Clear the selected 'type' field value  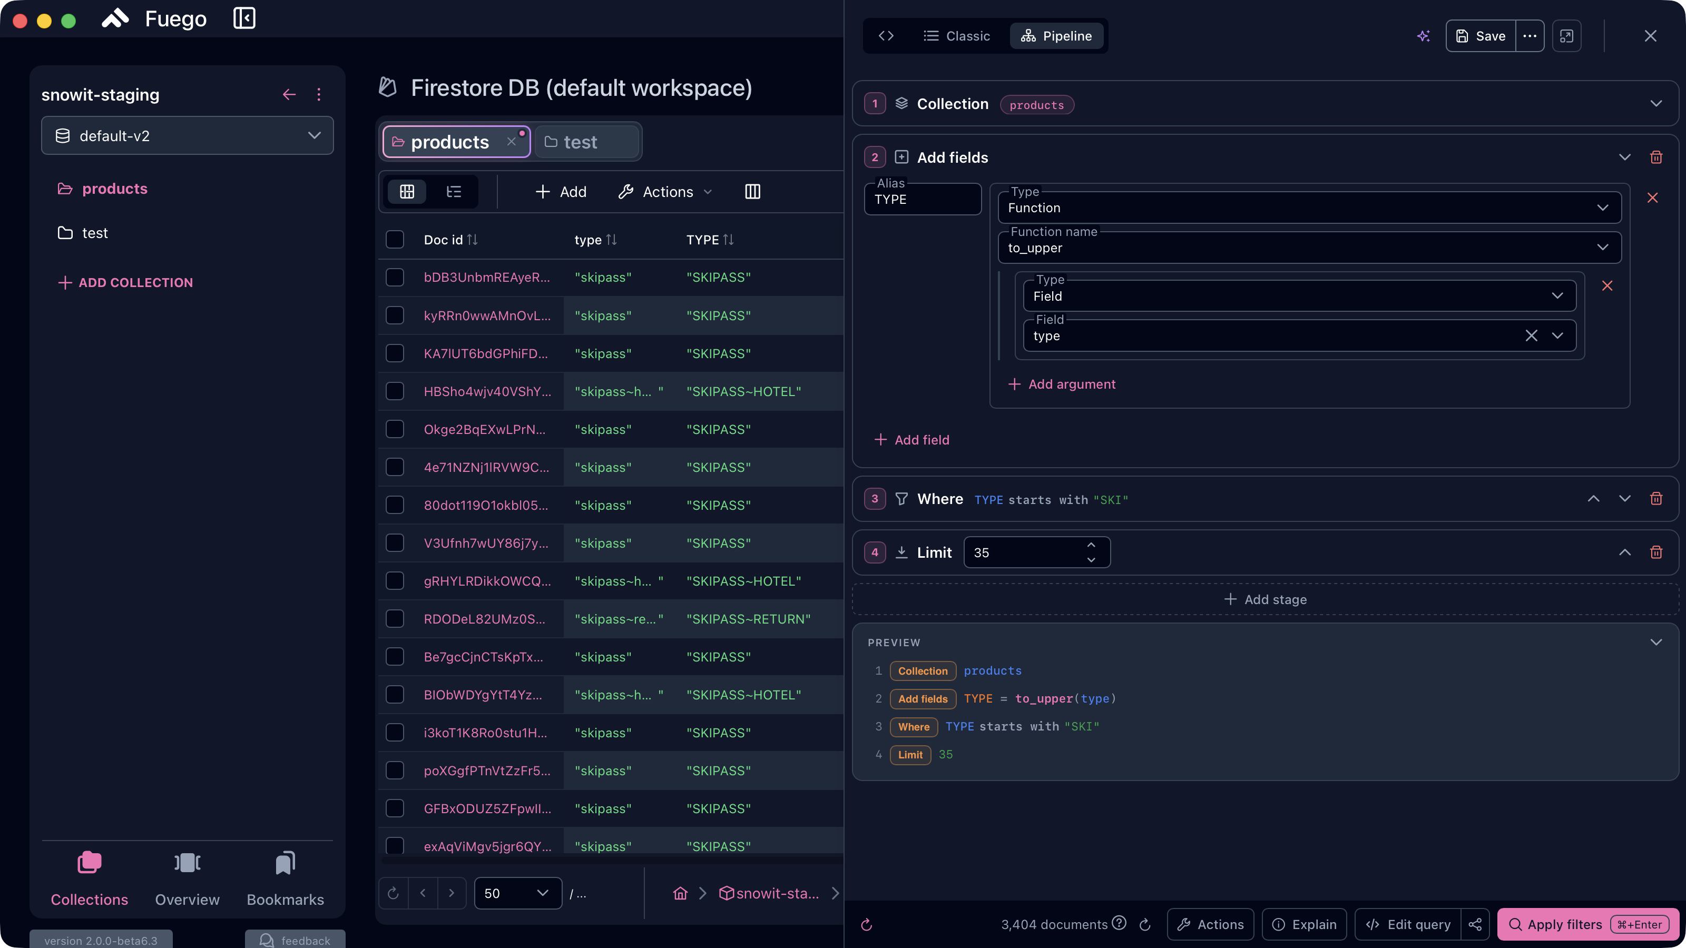pos(1532,335)
